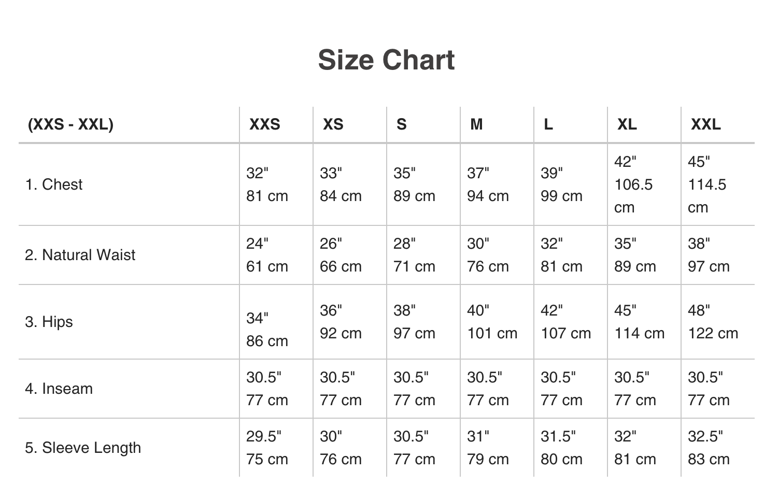Select the 3. Hips row label
Image resolution: width=764 pixels, height=485 pixels.
click(x=49, y=322)
